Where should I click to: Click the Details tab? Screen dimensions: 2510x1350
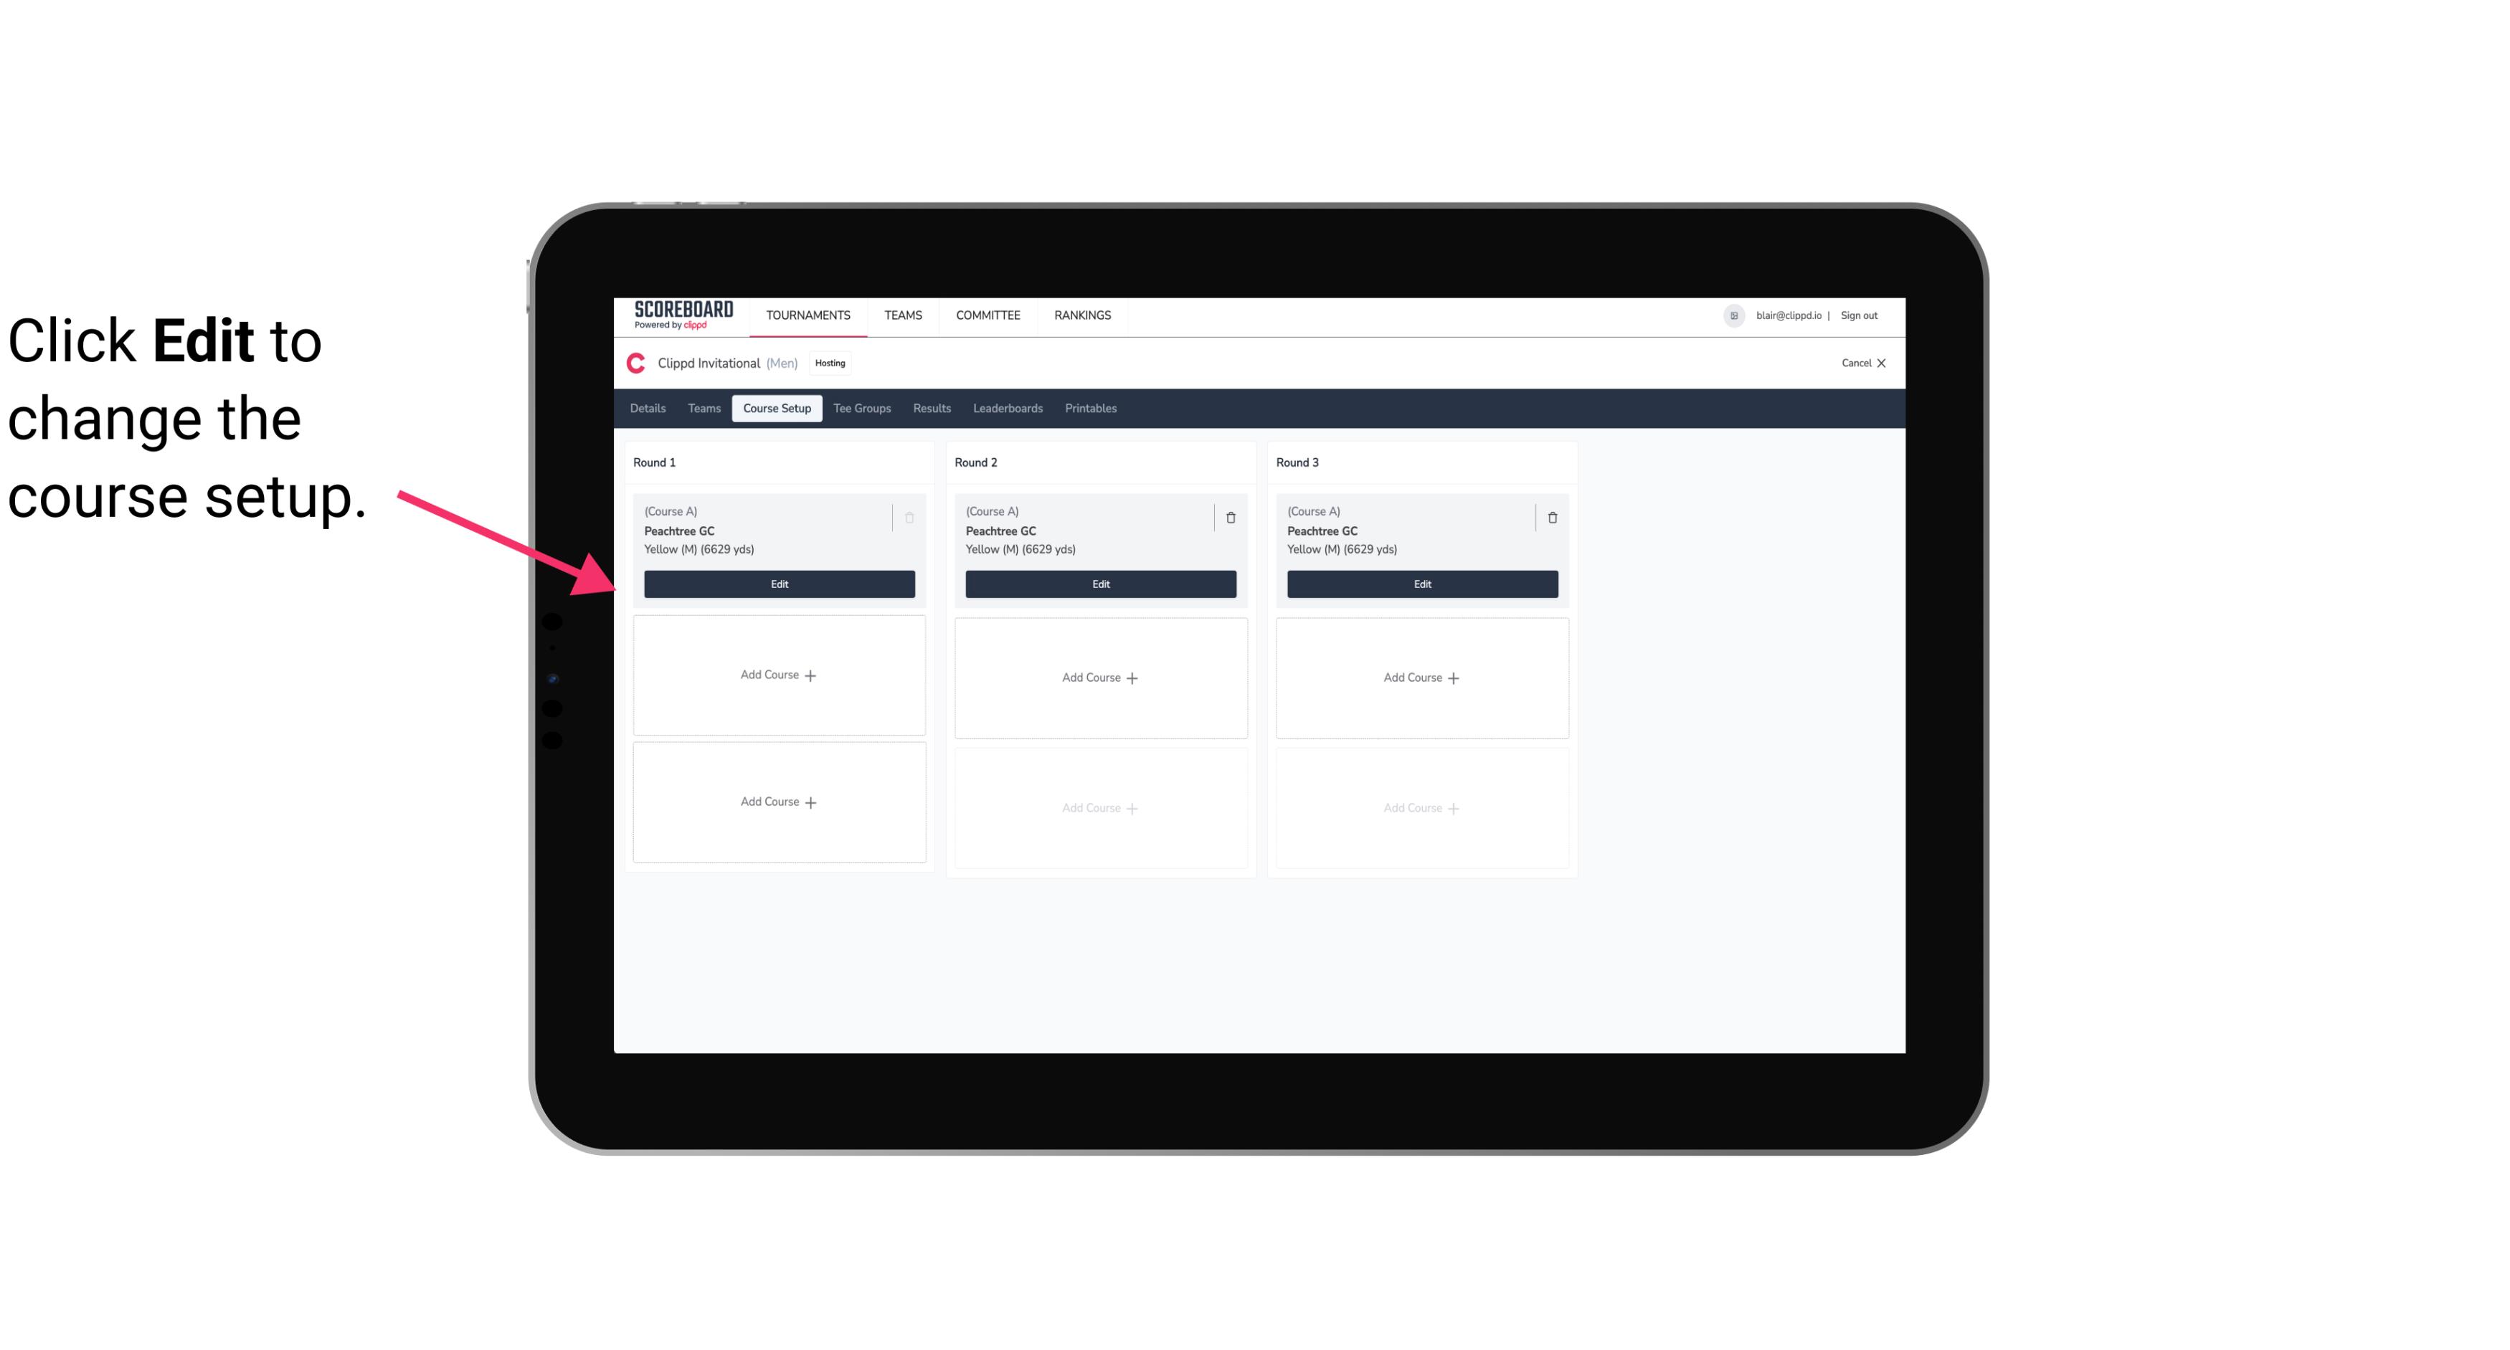[650, 409]
